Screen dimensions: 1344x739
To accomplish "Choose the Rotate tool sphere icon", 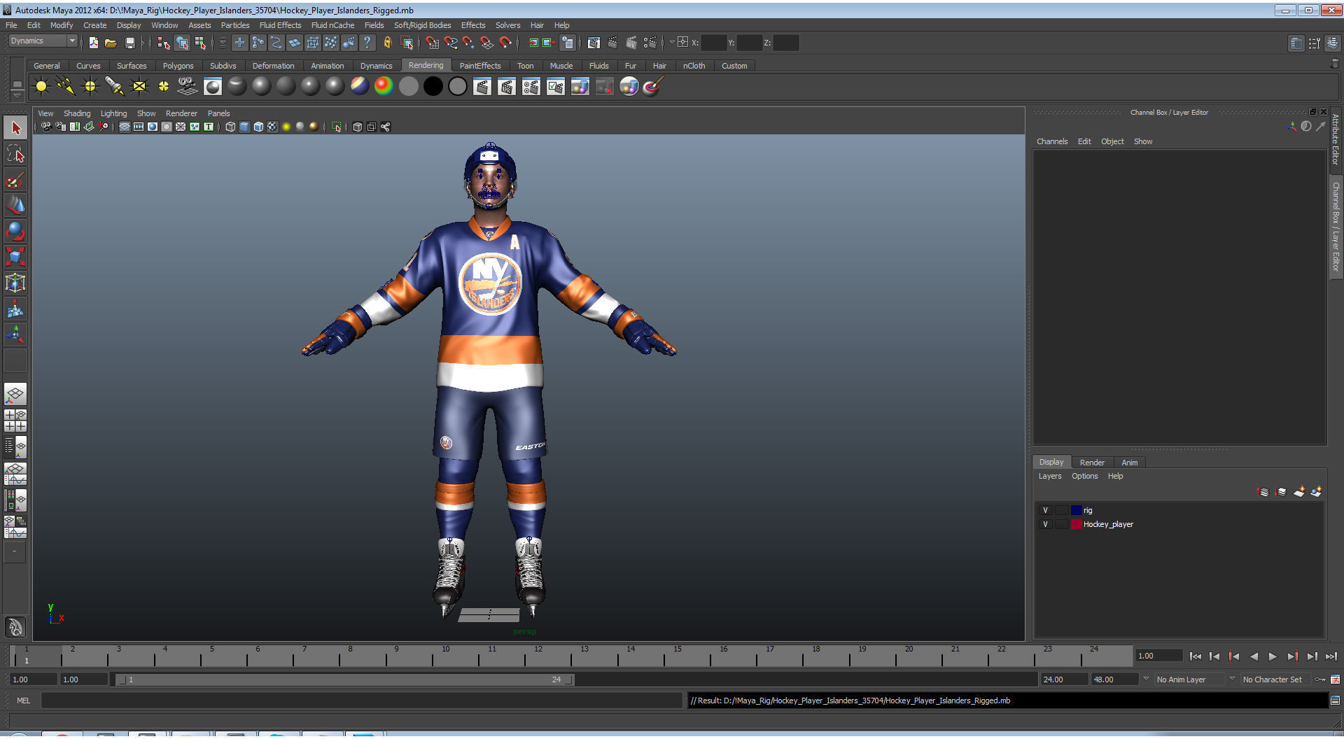I will [15, 231].
